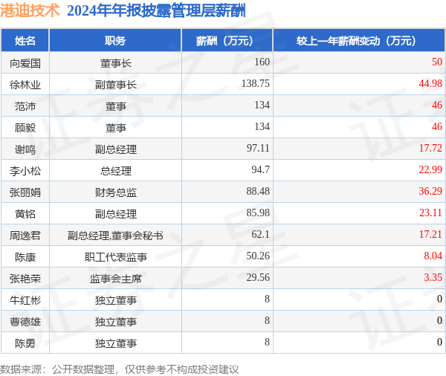Click the 副董事长 position cell

click(115, 85)
